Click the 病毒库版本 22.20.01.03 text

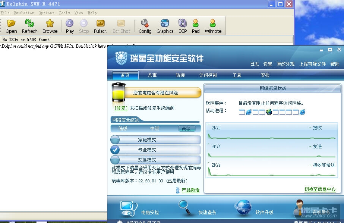(x=149, y=181)
